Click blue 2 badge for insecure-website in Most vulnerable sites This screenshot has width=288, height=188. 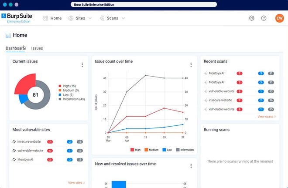70,141
